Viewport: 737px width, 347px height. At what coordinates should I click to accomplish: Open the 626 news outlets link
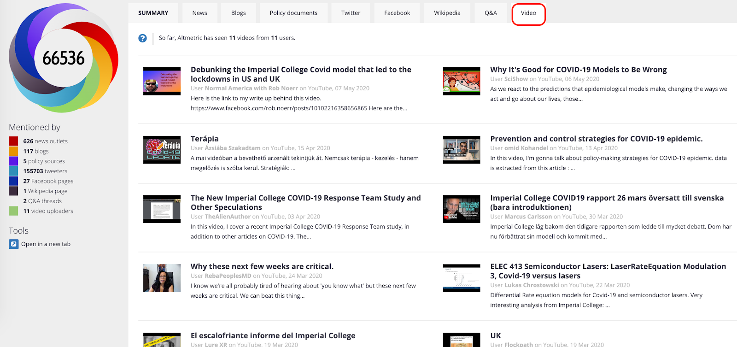point(45,141)
